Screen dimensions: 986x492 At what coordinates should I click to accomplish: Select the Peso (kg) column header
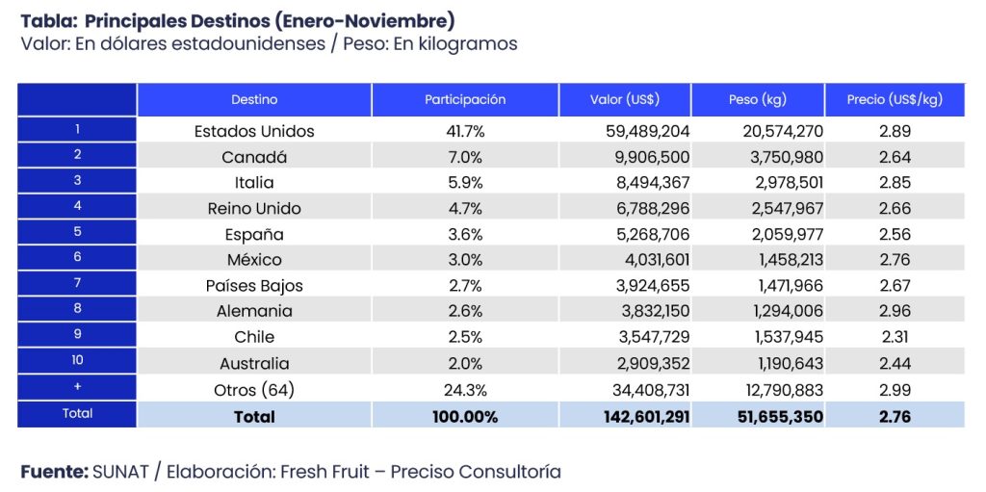[758, 99]
